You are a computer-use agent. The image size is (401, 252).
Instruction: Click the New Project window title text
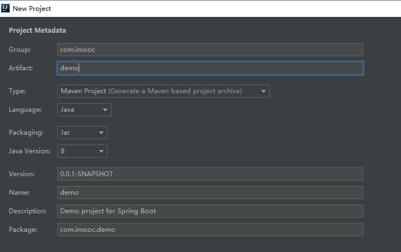point(32,8)
